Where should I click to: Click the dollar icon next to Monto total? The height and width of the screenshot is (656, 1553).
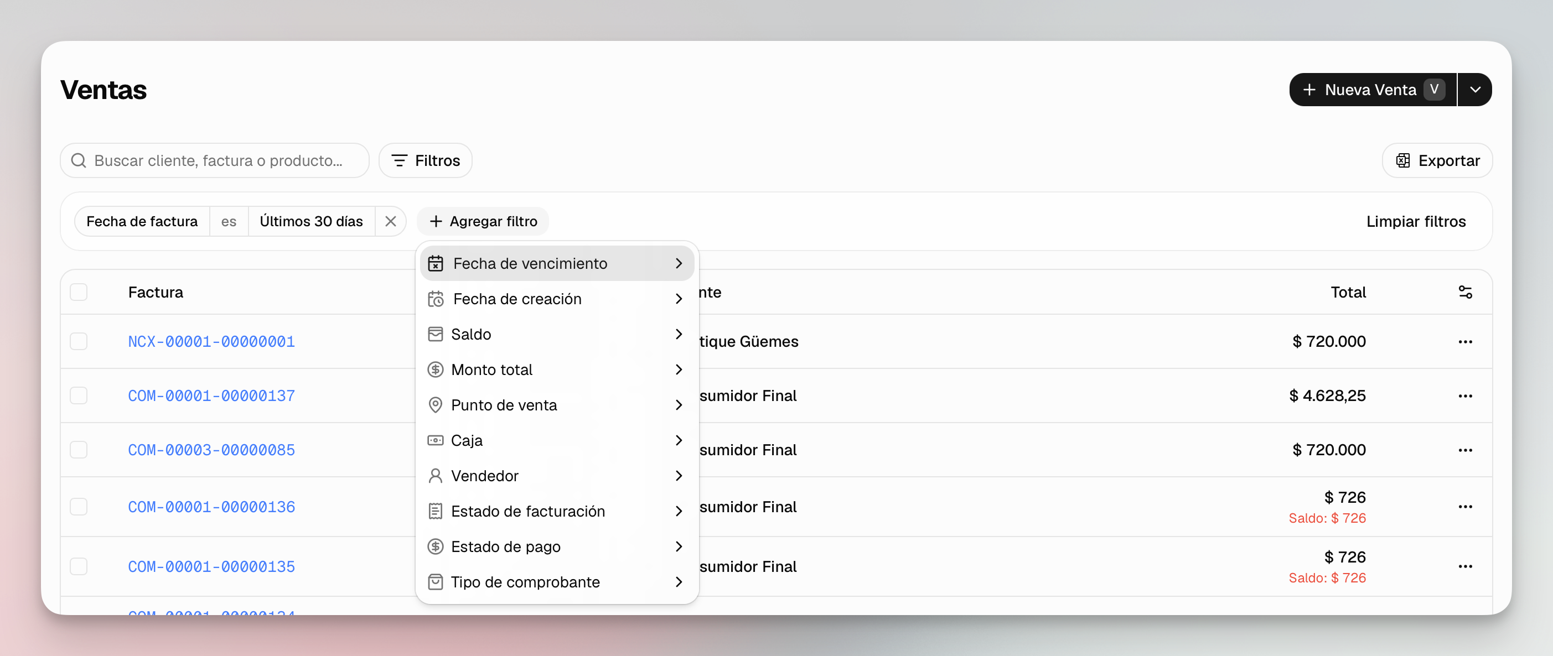pos(435,369)
